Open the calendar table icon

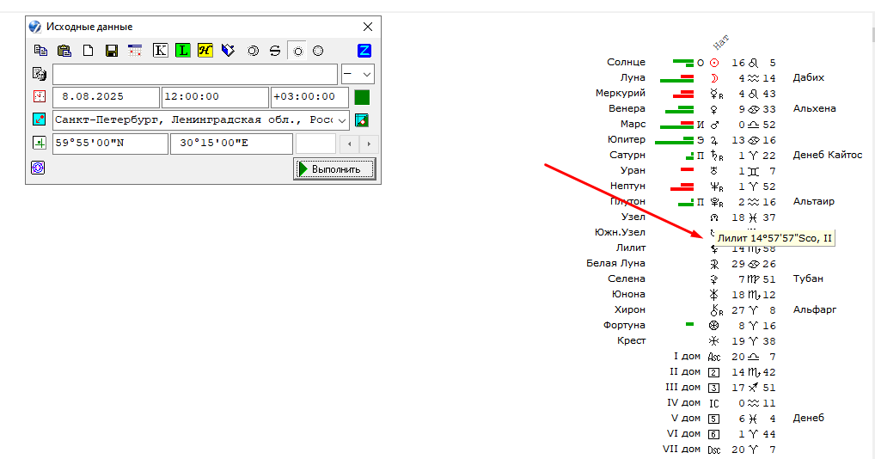point(134,51)
